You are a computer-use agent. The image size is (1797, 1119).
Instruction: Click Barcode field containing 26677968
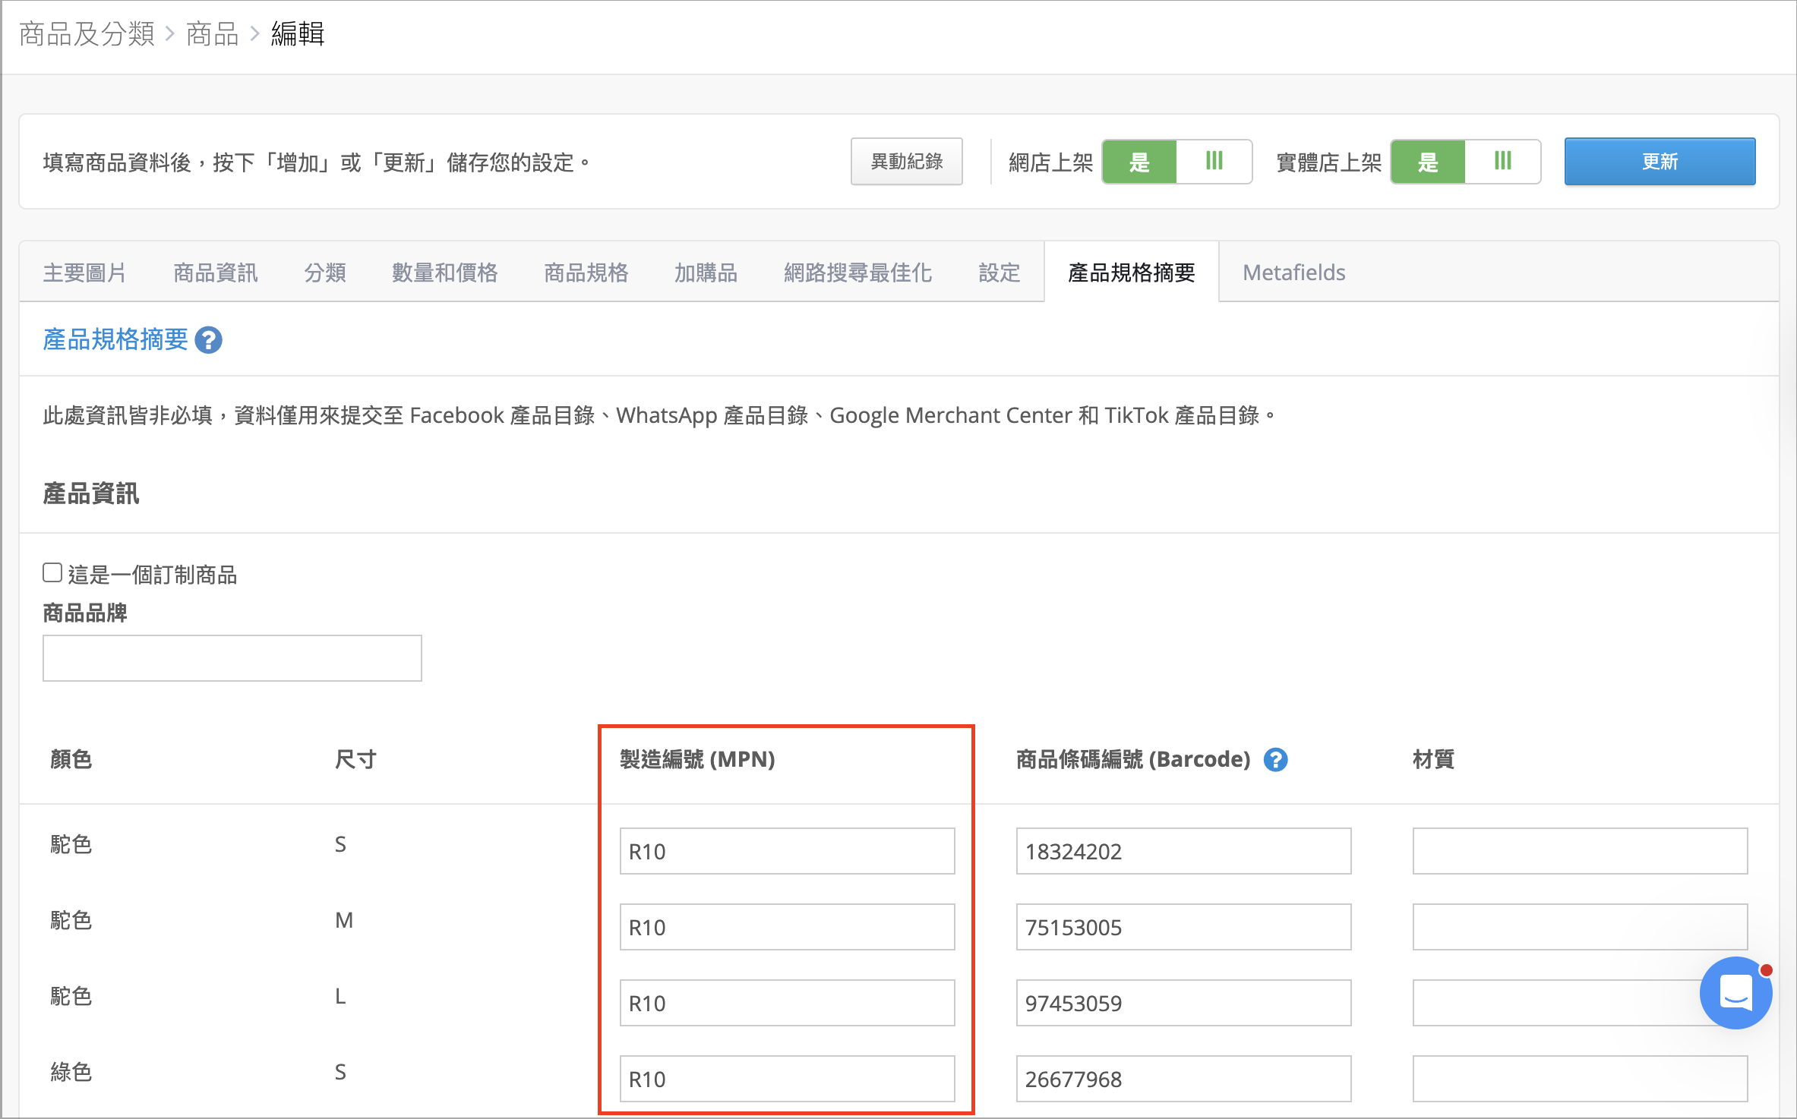pos(1184,1079)
